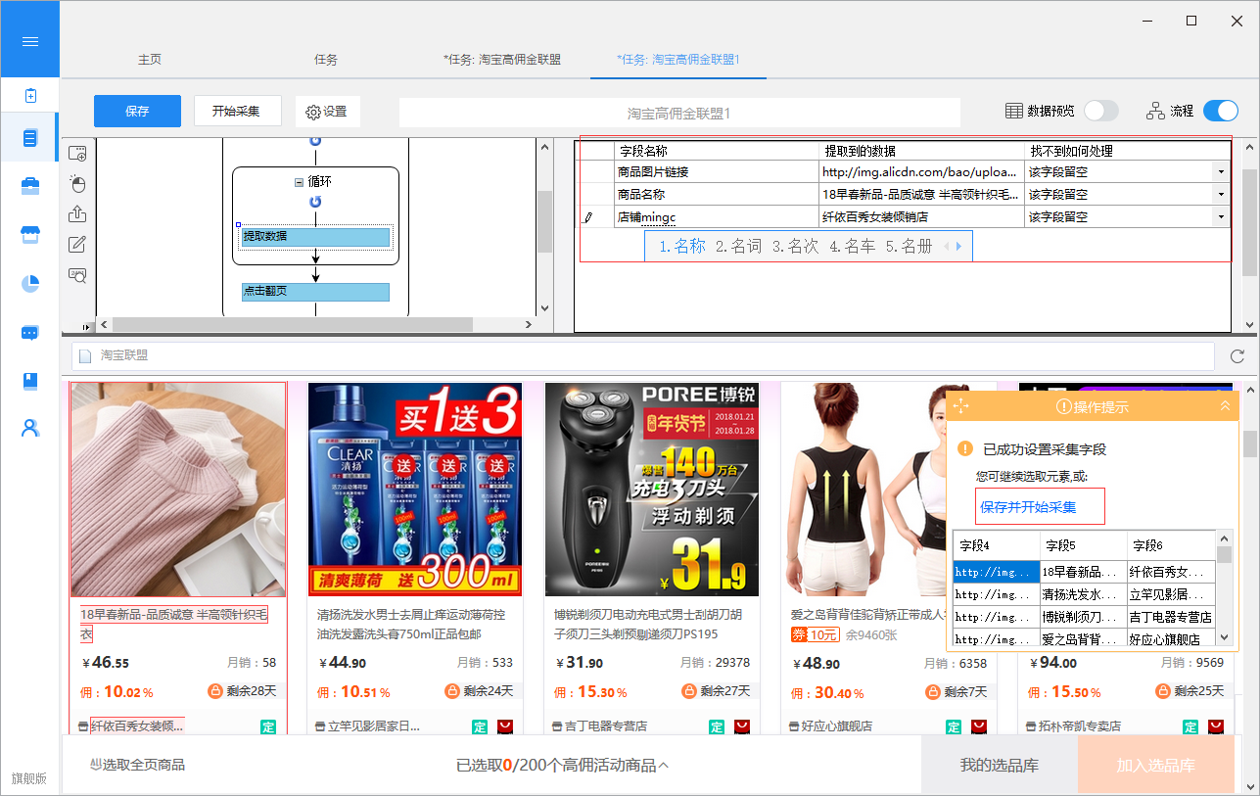Choose IME candidate 5.名册

coord(909,247)
